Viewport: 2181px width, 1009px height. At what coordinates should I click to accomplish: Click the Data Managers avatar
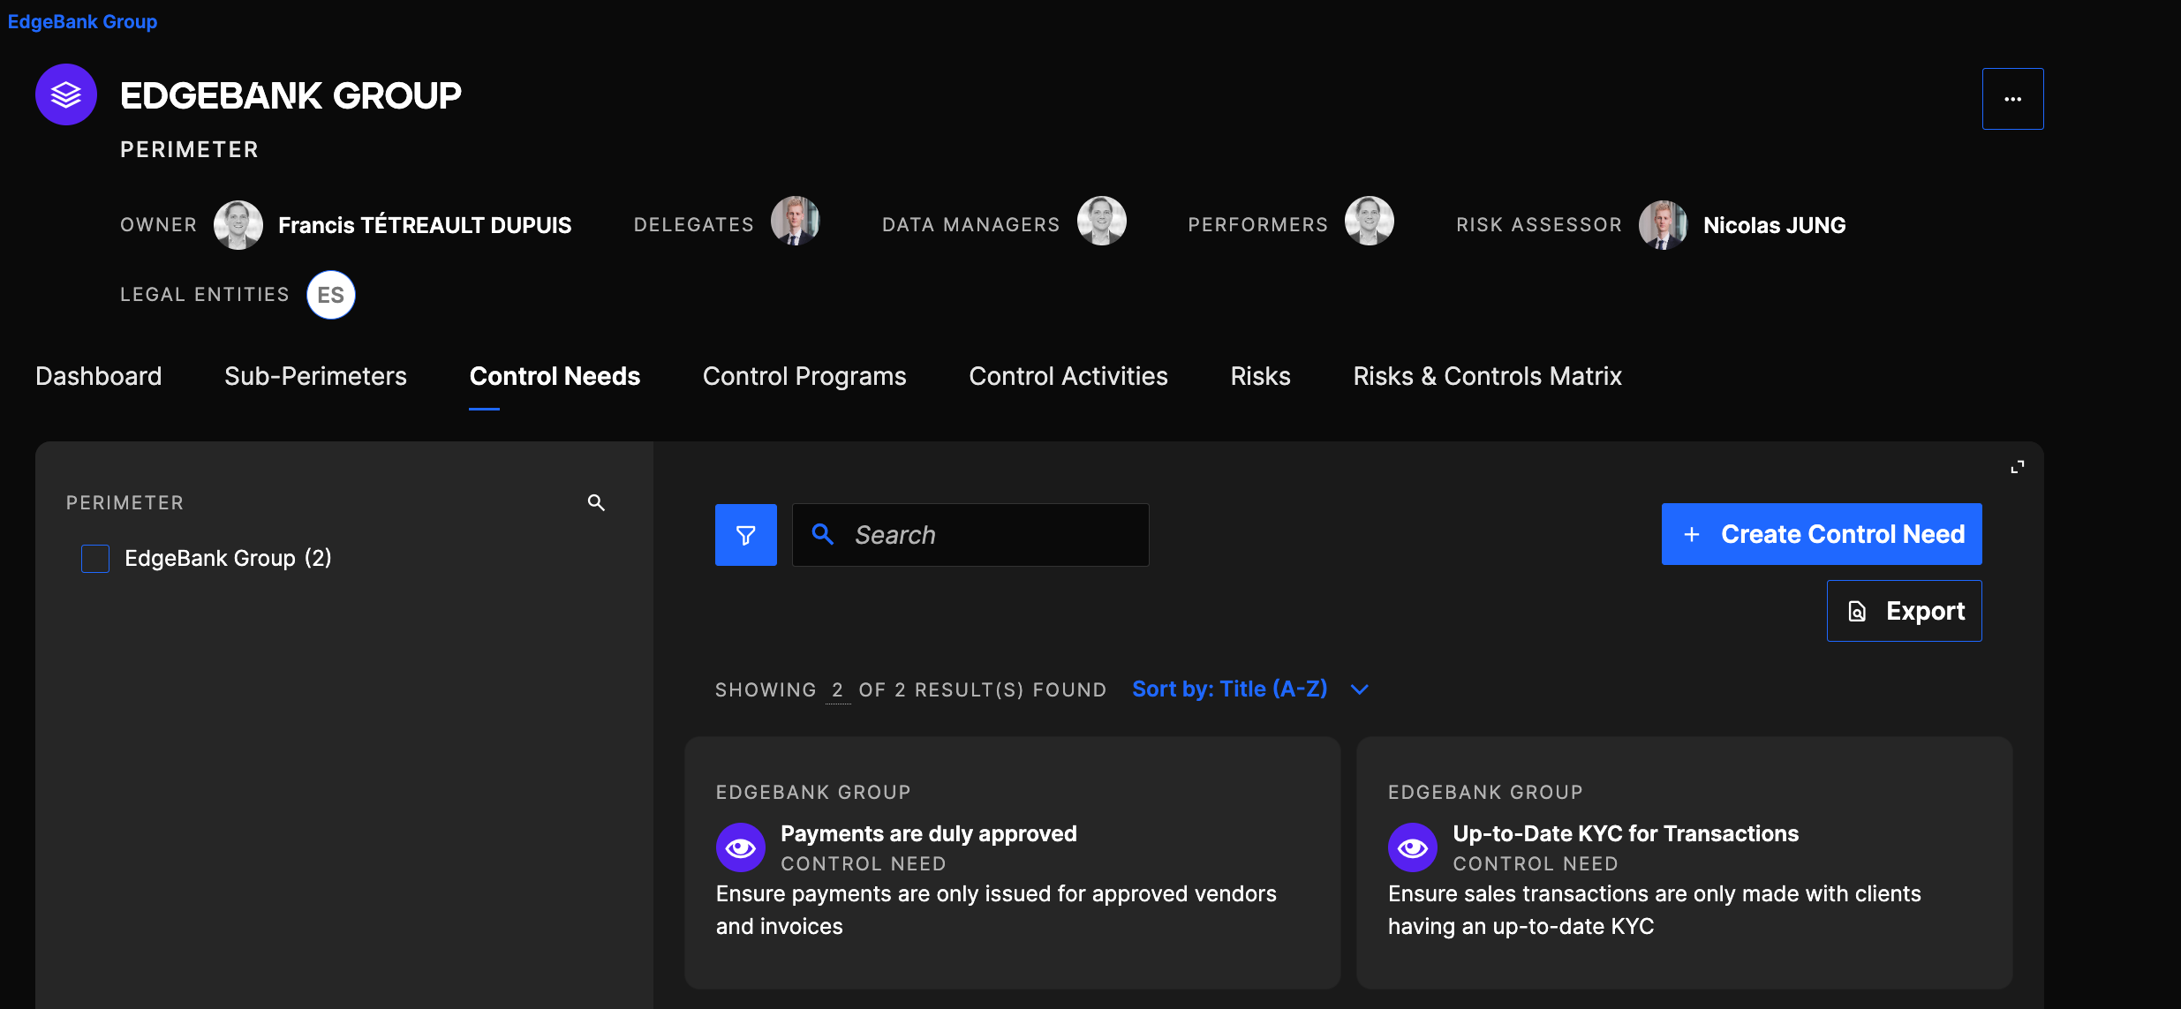coord(1101,222)
